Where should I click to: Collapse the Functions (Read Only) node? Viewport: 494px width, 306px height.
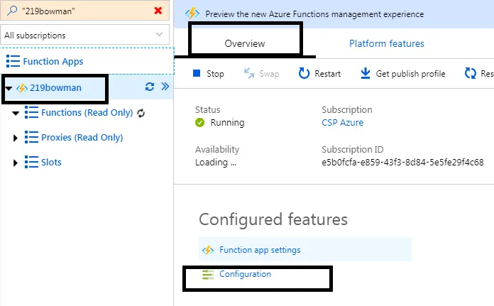[x=16, y=113]
